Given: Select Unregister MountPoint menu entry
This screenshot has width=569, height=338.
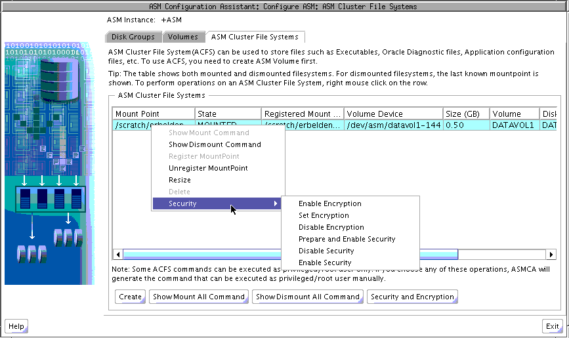Looking at the screenshot, I should (x=208, y=168).
